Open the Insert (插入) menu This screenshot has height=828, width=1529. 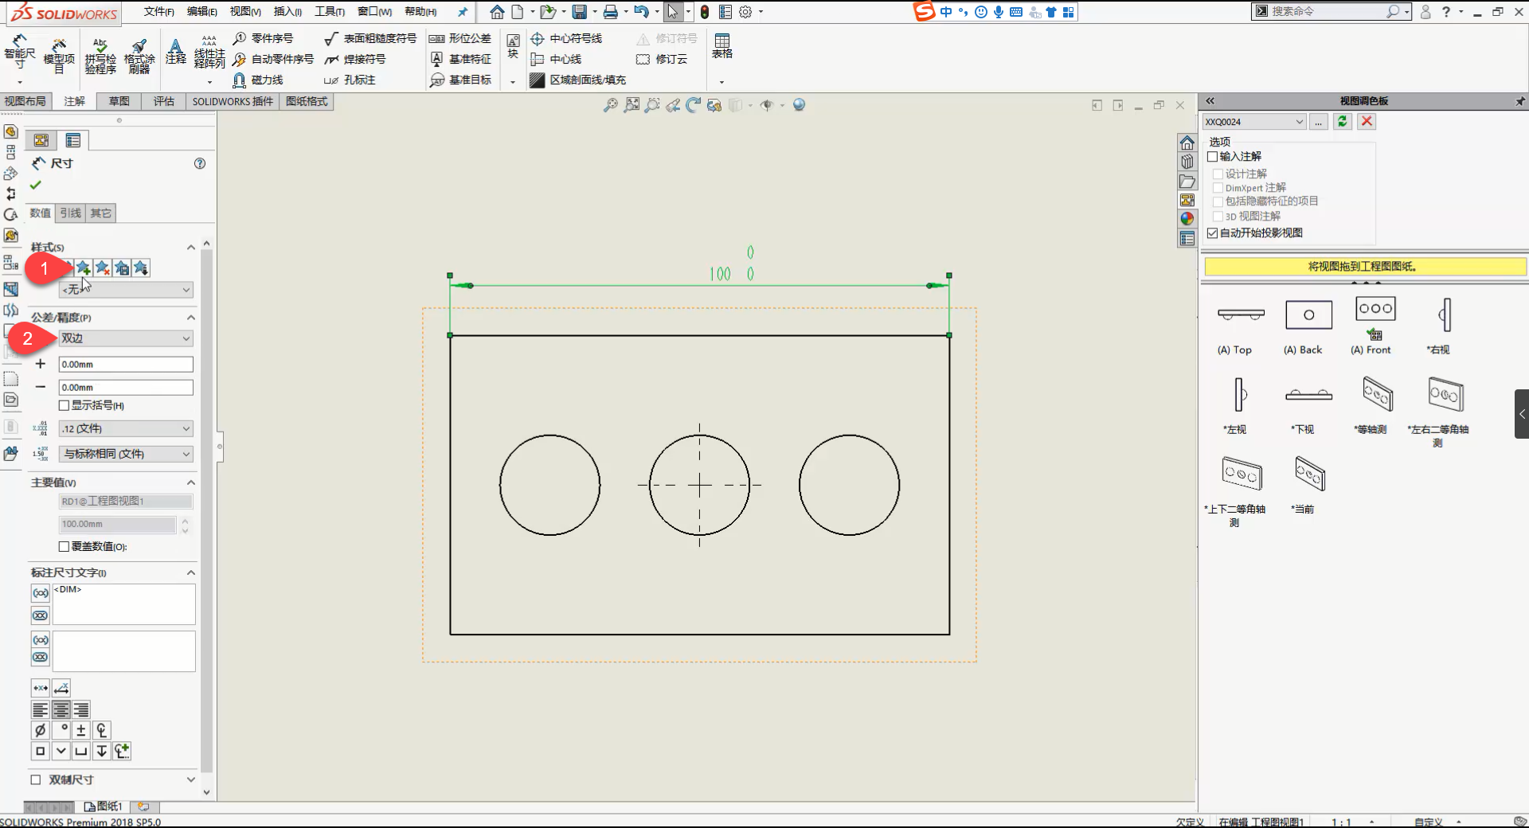(x=287, y=11)
